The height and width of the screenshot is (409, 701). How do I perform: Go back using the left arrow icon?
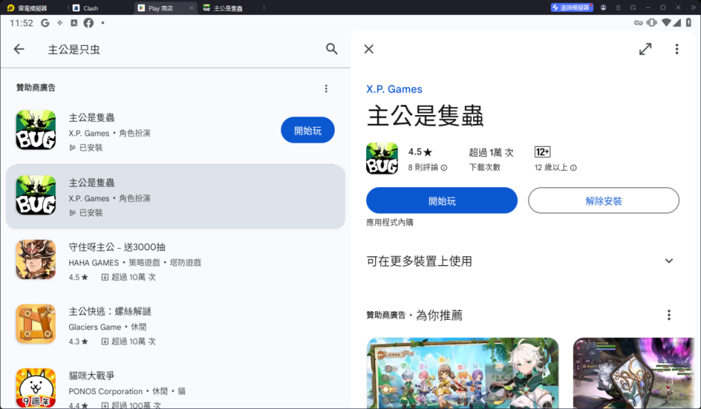pos(18,49)
